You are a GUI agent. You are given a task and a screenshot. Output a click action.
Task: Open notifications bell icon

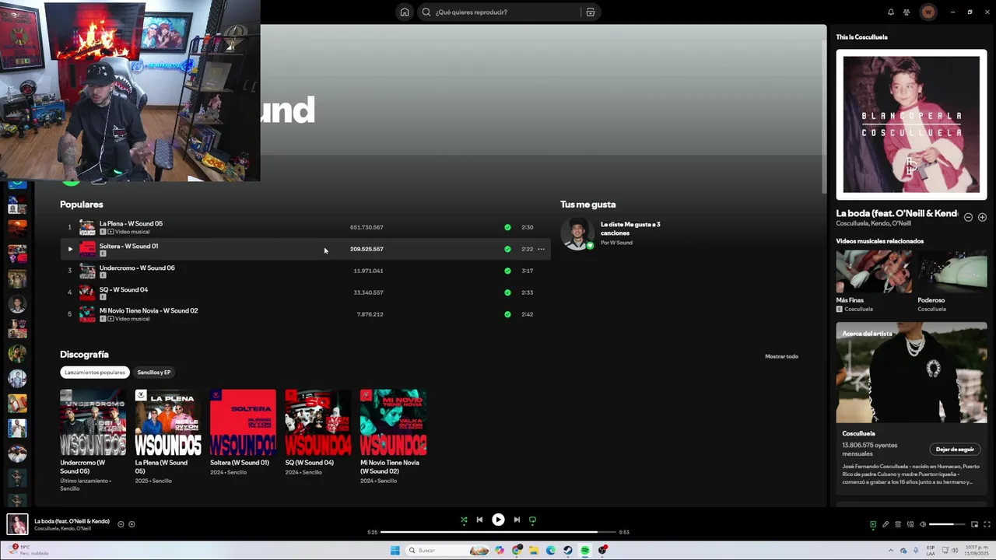pyautogui.click(x=891, y=12)
